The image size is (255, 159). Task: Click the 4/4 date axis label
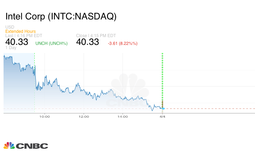[163, 117]
